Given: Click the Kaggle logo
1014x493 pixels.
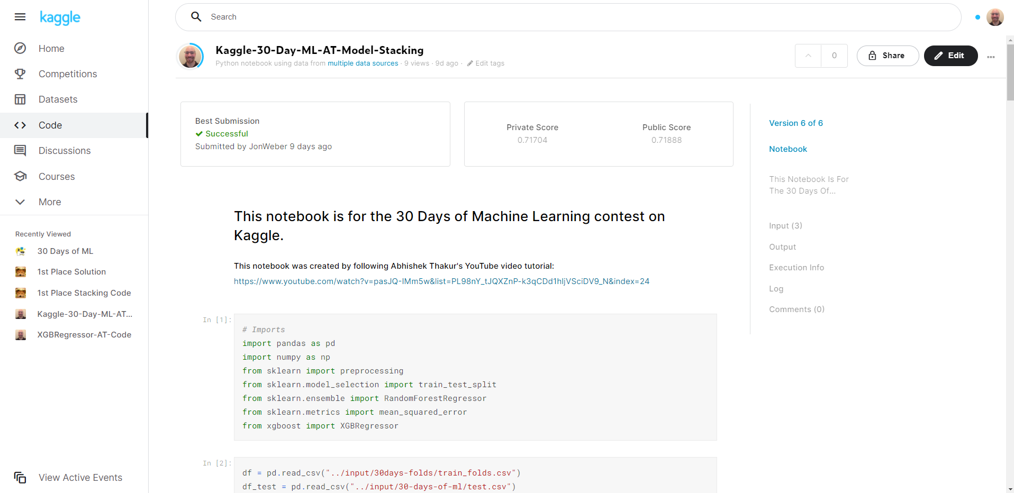Looking at the screenshot, I should pyautogui.click(x=60, y=17).
